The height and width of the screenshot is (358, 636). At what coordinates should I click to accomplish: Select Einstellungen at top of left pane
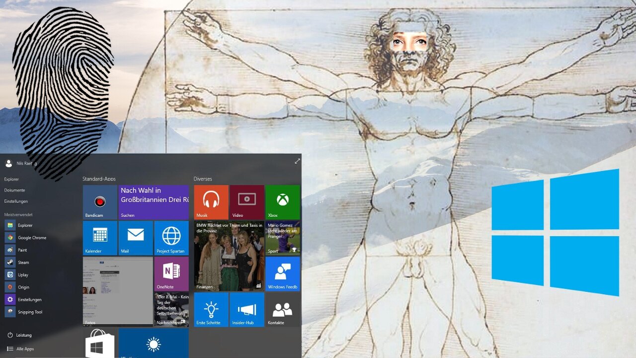point(16,201)
